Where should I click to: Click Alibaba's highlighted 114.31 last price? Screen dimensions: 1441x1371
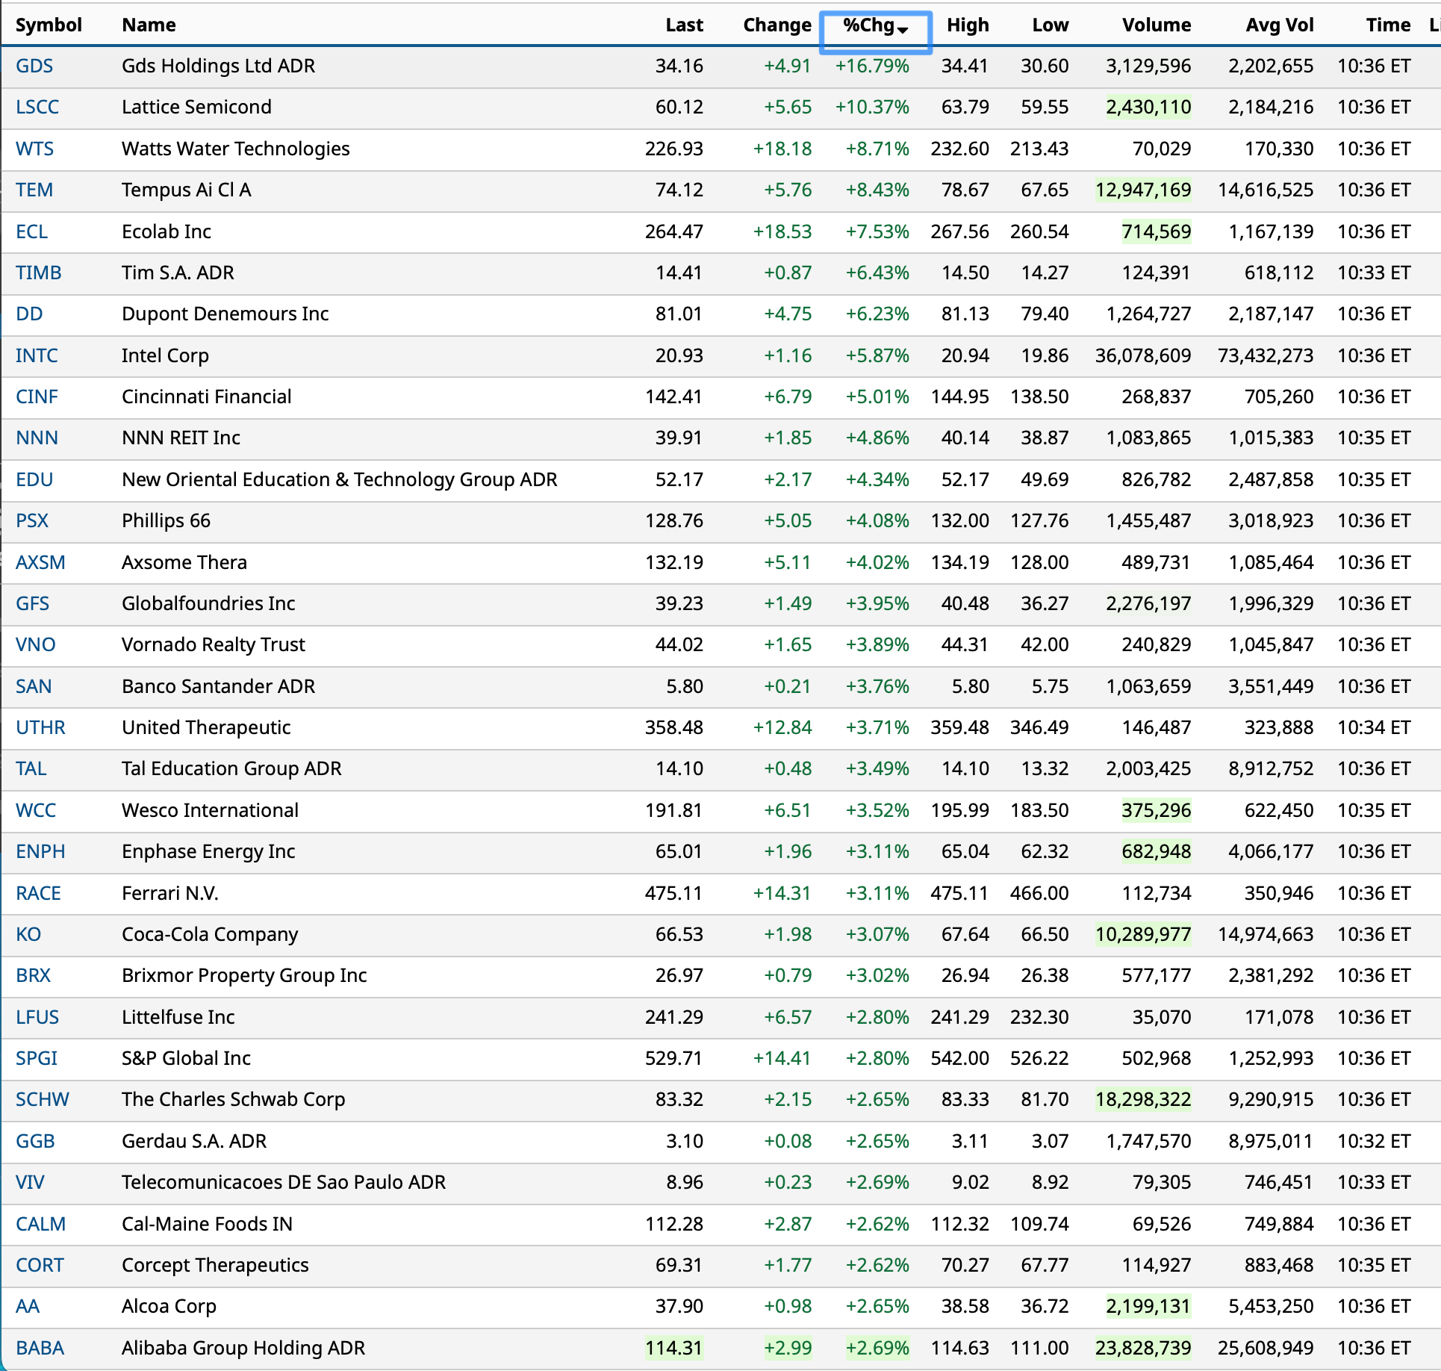coord(673,1348)
